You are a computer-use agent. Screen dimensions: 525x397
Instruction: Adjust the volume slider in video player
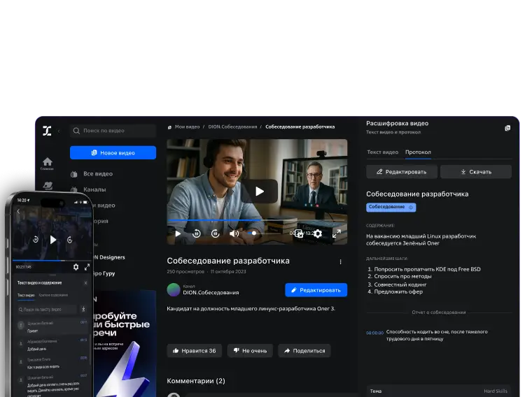click(x=265, y=233)
